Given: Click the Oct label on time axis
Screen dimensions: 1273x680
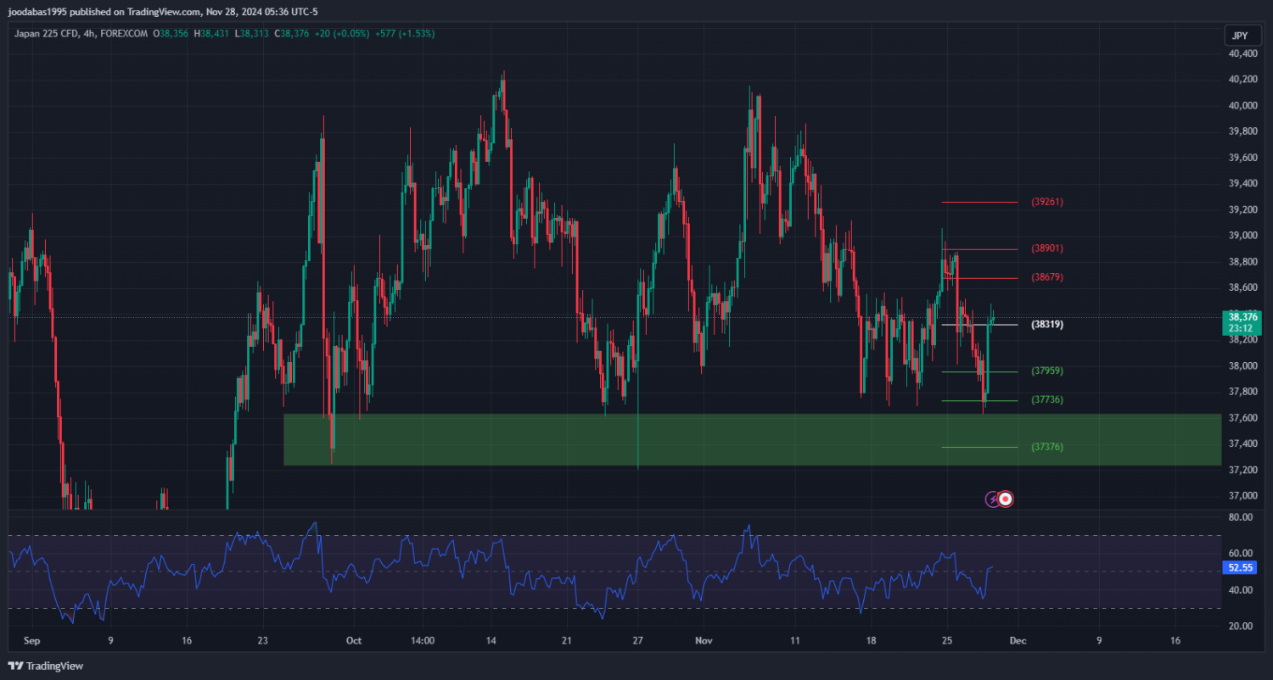Looking at the screenshot, I should [x=354, y=641].
